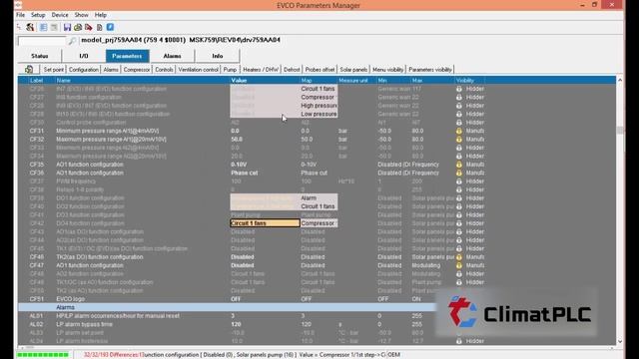
Task: Click the blue list view toolbar icon
Action: pyautogui.click(x=43, y=27)
